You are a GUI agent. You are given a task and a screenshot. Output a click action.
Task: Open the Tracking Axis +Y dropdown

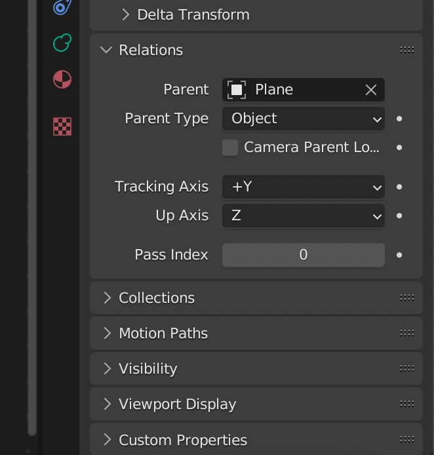[303, 187]
